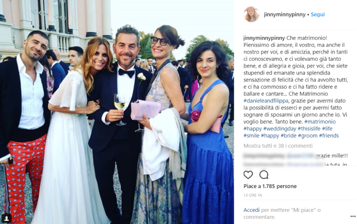The image size is (357, 224).
Task: Open jinnyminnypinny username in header
Action: [x=285, y=14]
